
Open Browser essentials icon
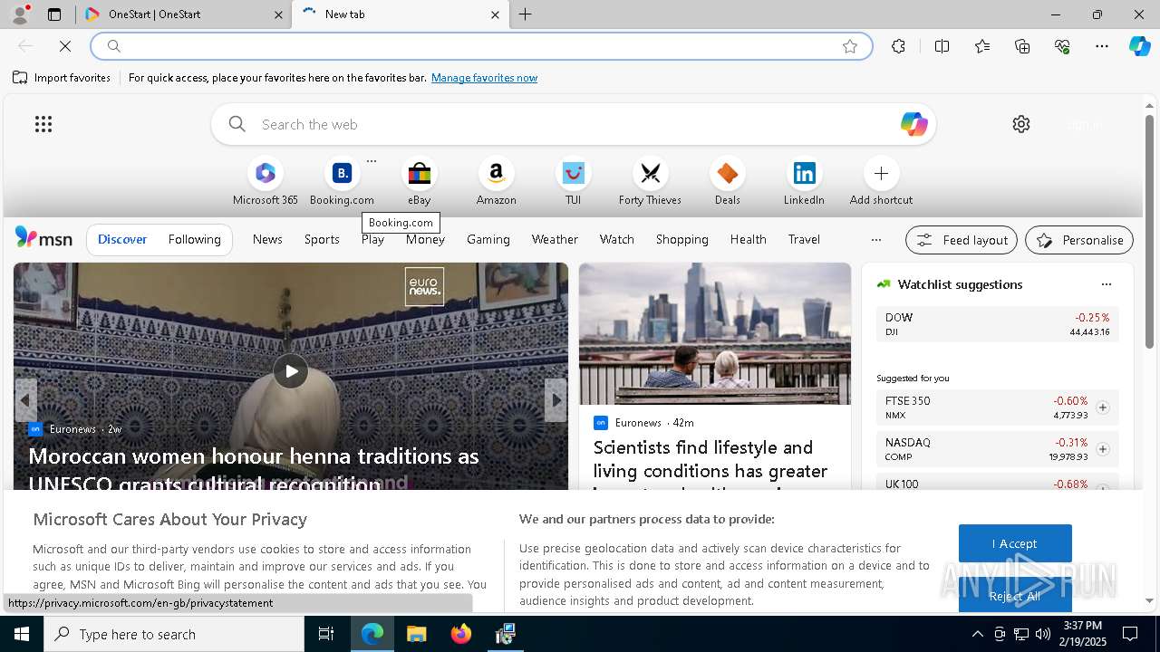1063,46
